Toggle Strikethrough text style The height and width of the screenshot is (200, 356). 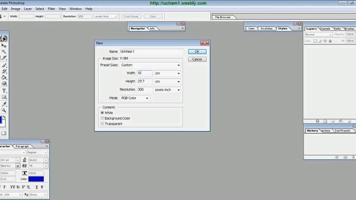point(42,187)
